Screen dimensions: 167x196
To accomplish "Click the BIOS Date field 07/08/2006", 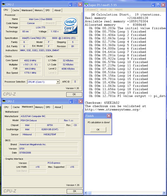I will (x=48, y=153).
